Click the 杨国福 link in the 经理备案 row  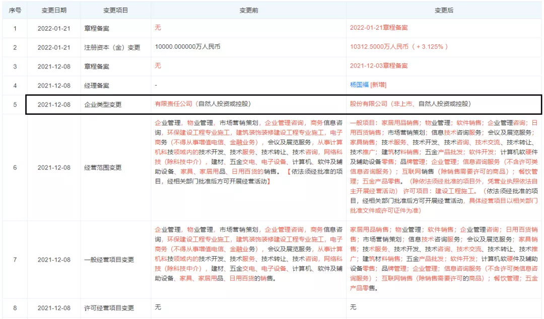point(359,85)
